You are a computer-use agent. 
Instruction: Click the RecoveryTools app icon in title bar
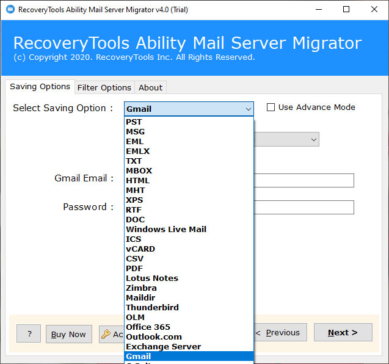[10, 9]
